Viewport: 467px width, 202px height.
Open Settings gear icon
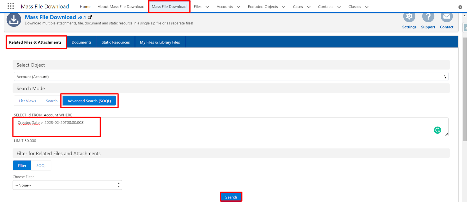coord(409,17)
